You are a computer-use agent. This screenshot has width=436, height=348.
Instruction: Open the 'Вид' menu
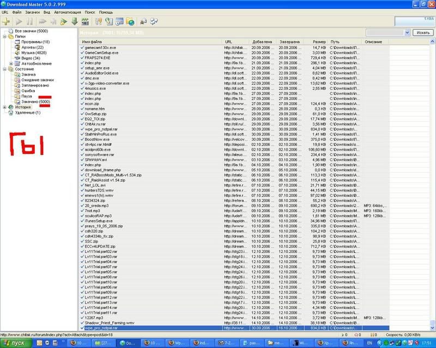click(x=47, y=12)
